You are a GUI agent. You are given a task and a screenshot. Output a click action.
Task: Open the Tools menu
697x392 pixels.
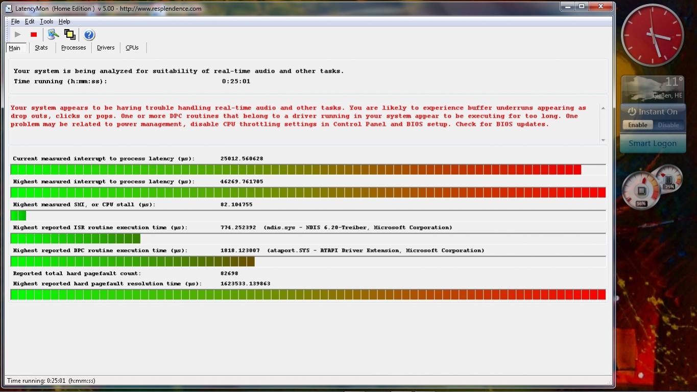pyautogui.click(x=46, y=21)
